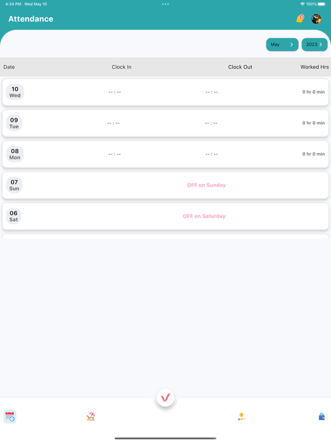Select the 10 Wed attendance row

(165, 92)
